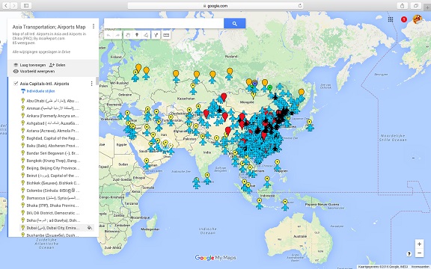Viewport: 431px width, 269px height.
Task: Select Doha entry in layer list
Action: (x=53, y=220)
